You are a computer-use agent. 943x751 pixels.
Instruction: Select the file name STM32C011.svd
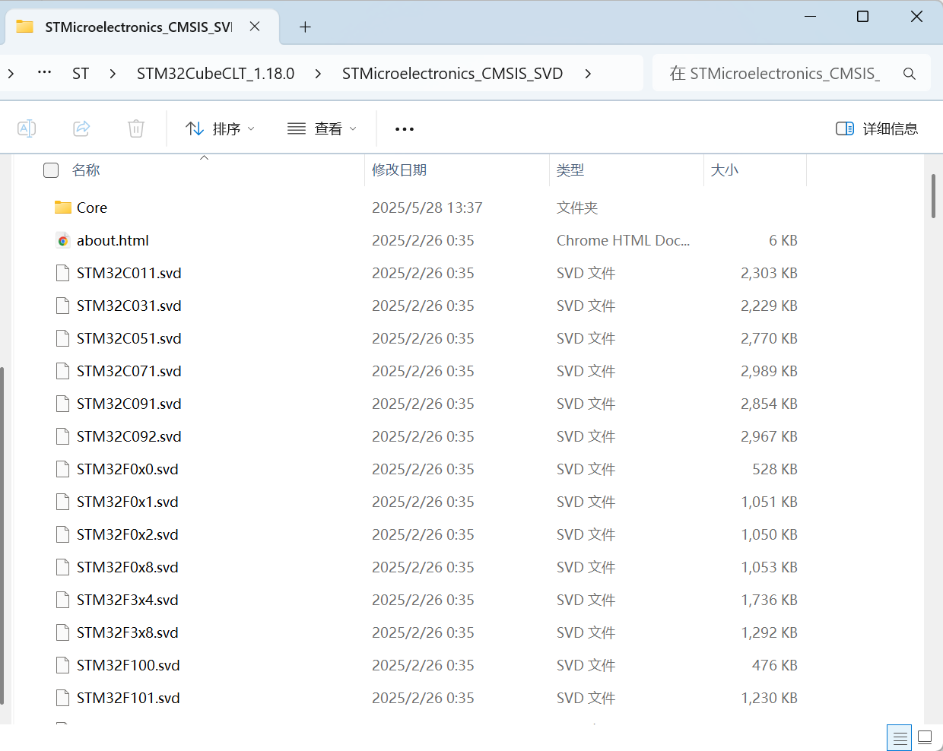[x=129, y=273]
